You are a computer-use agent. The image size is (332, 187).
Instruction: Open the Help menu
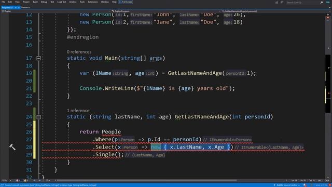pyautogui.click(x=114, y=2)
